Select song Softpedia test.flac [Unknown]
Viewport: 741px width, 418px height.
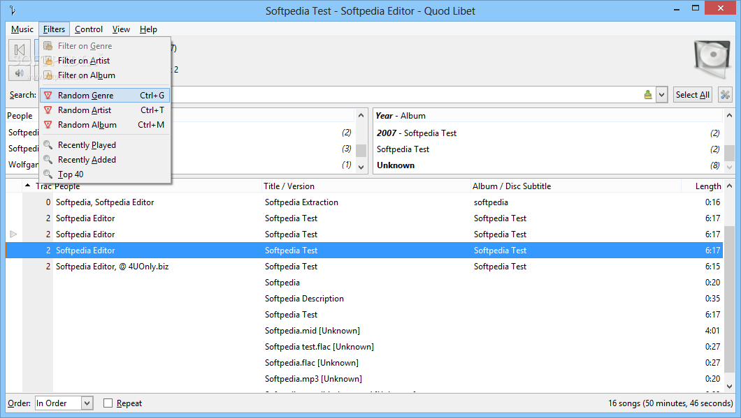click(364, 346)
